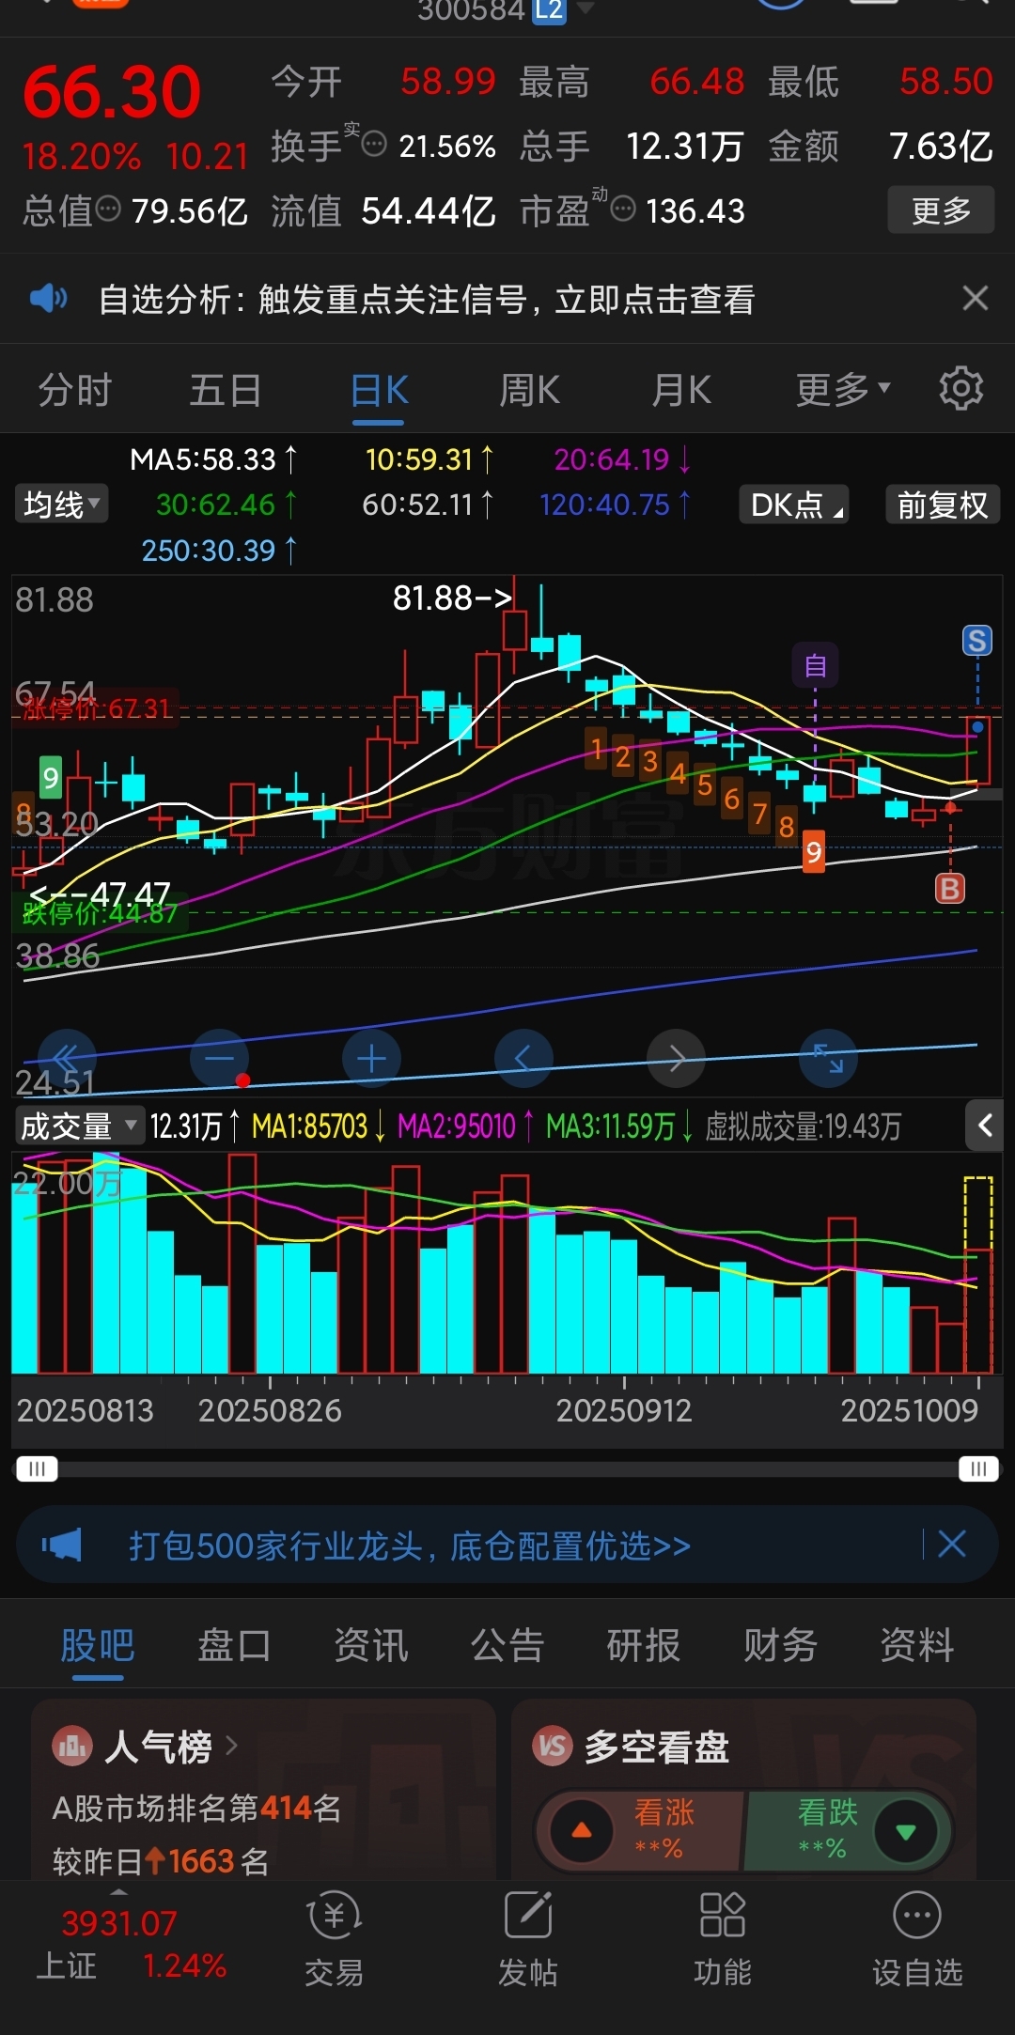Open the 成交量 indicator dropdown
Viewport: 1015px width, 2035px height.
pos(79,1126)
